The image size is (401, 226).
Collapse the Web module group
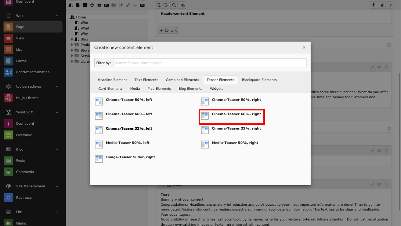pos(57,16)
